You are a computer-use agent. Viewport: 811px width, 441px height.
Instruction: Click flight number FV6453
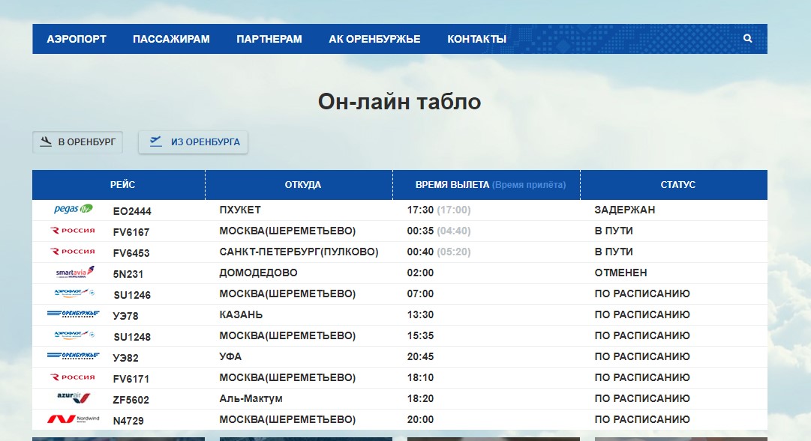(131, 253)
